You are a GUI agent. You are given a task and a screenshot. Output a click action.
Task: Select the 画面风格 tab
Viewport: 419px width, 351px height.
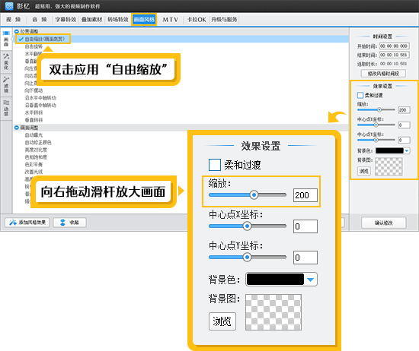tap(144, 20)
